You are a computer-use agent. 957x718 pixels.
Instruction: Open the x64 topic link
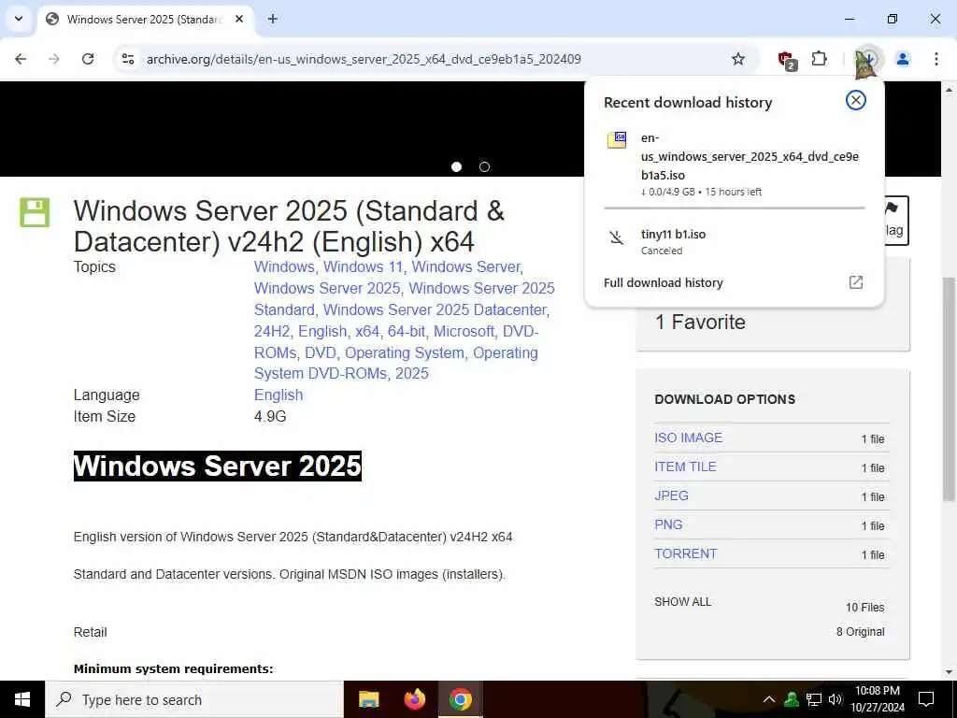[x=367, y=331]
